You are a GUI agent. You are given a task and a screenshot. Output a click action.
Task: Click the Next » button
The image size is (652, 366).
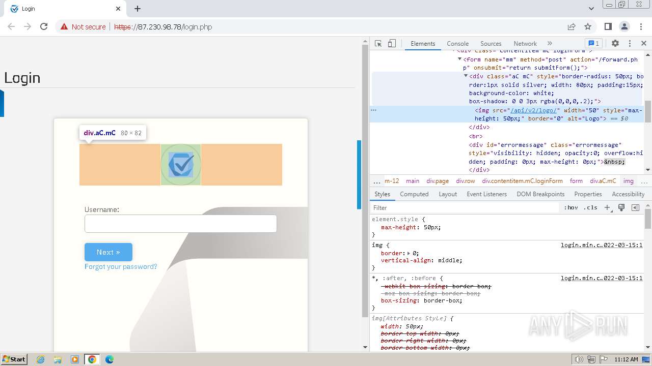click(108, 252)
